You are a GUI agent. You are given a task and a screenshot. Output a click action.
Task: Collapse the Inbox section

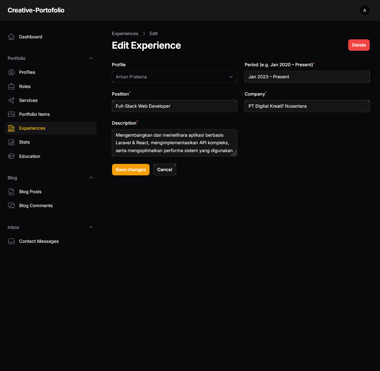click(x=91, y=227)
